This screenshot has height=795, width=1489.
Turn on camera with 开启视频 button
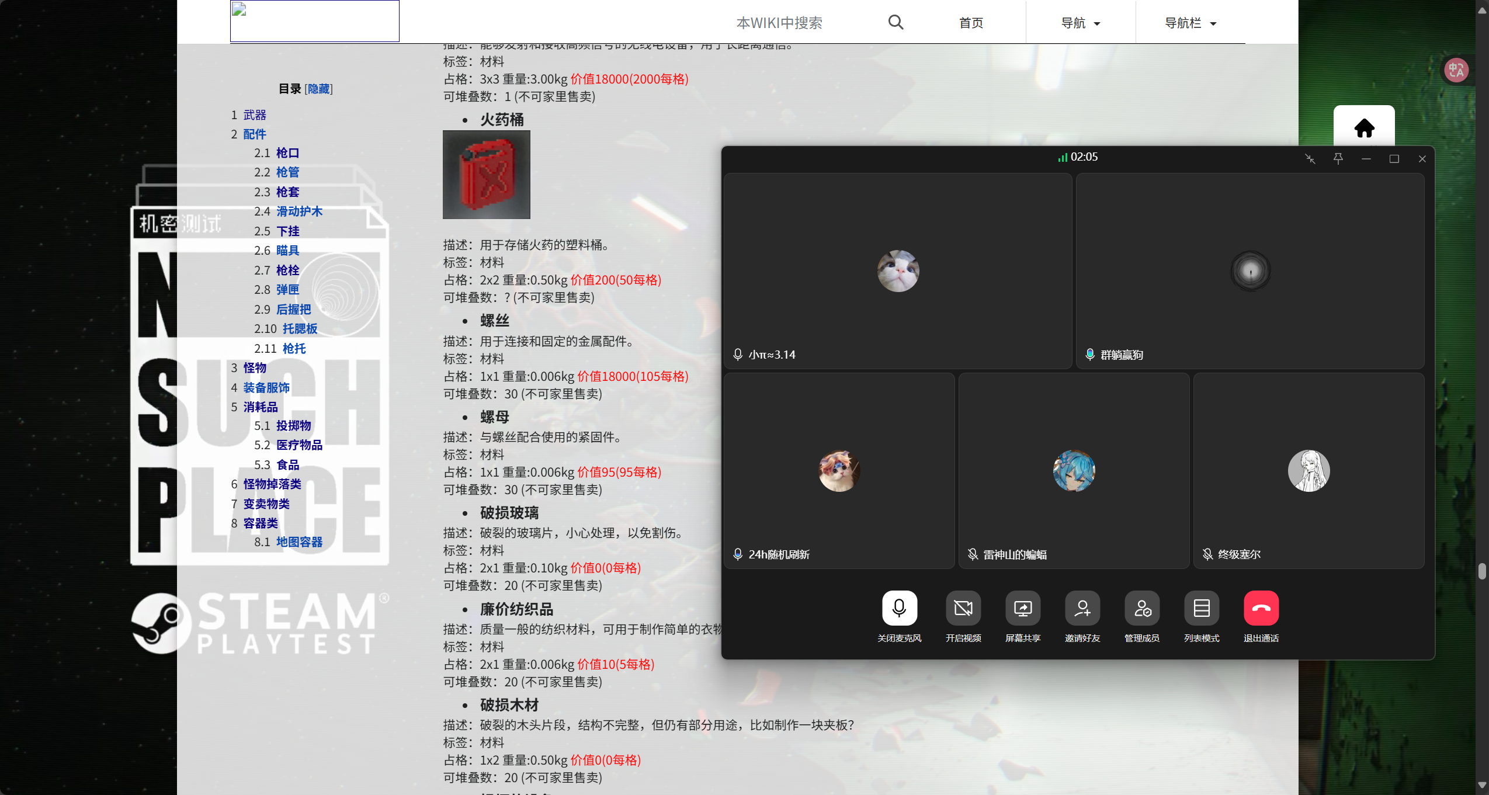[963, 608]
